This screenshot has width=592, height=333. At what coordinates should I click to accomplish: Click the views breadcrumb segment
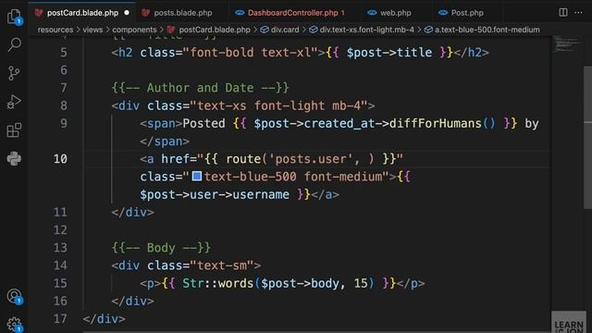(92, 30)
